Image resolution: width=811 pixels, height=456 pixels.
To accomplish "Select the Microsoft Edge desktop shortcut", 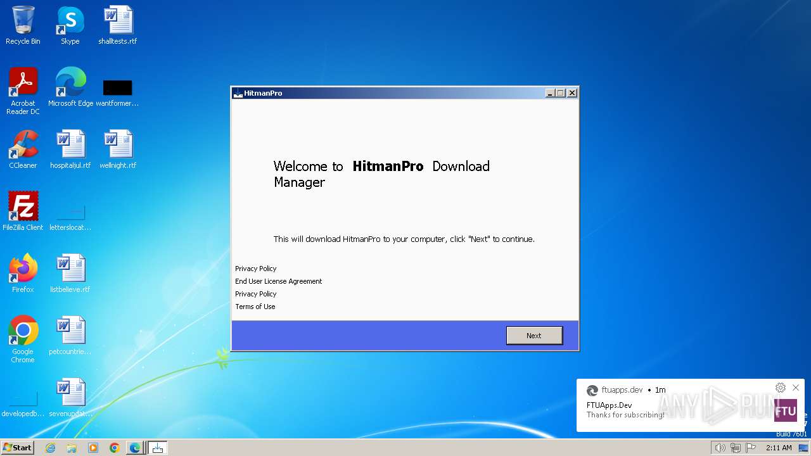I will 70,87.
